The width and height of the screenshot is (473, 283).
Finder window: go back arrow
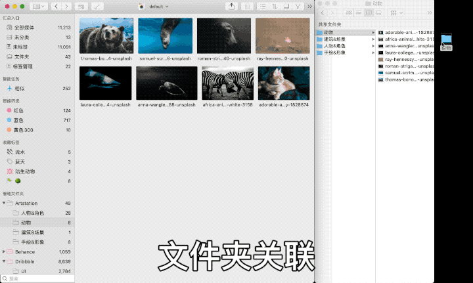(323, 12)
